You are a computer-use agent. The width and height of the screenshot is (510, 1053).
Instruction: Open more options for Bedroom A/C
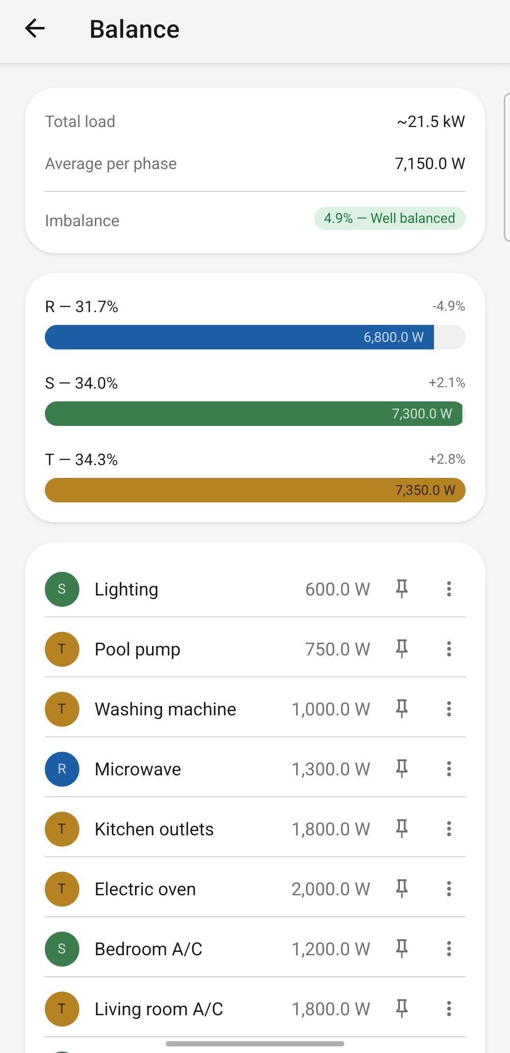[449, 949]
